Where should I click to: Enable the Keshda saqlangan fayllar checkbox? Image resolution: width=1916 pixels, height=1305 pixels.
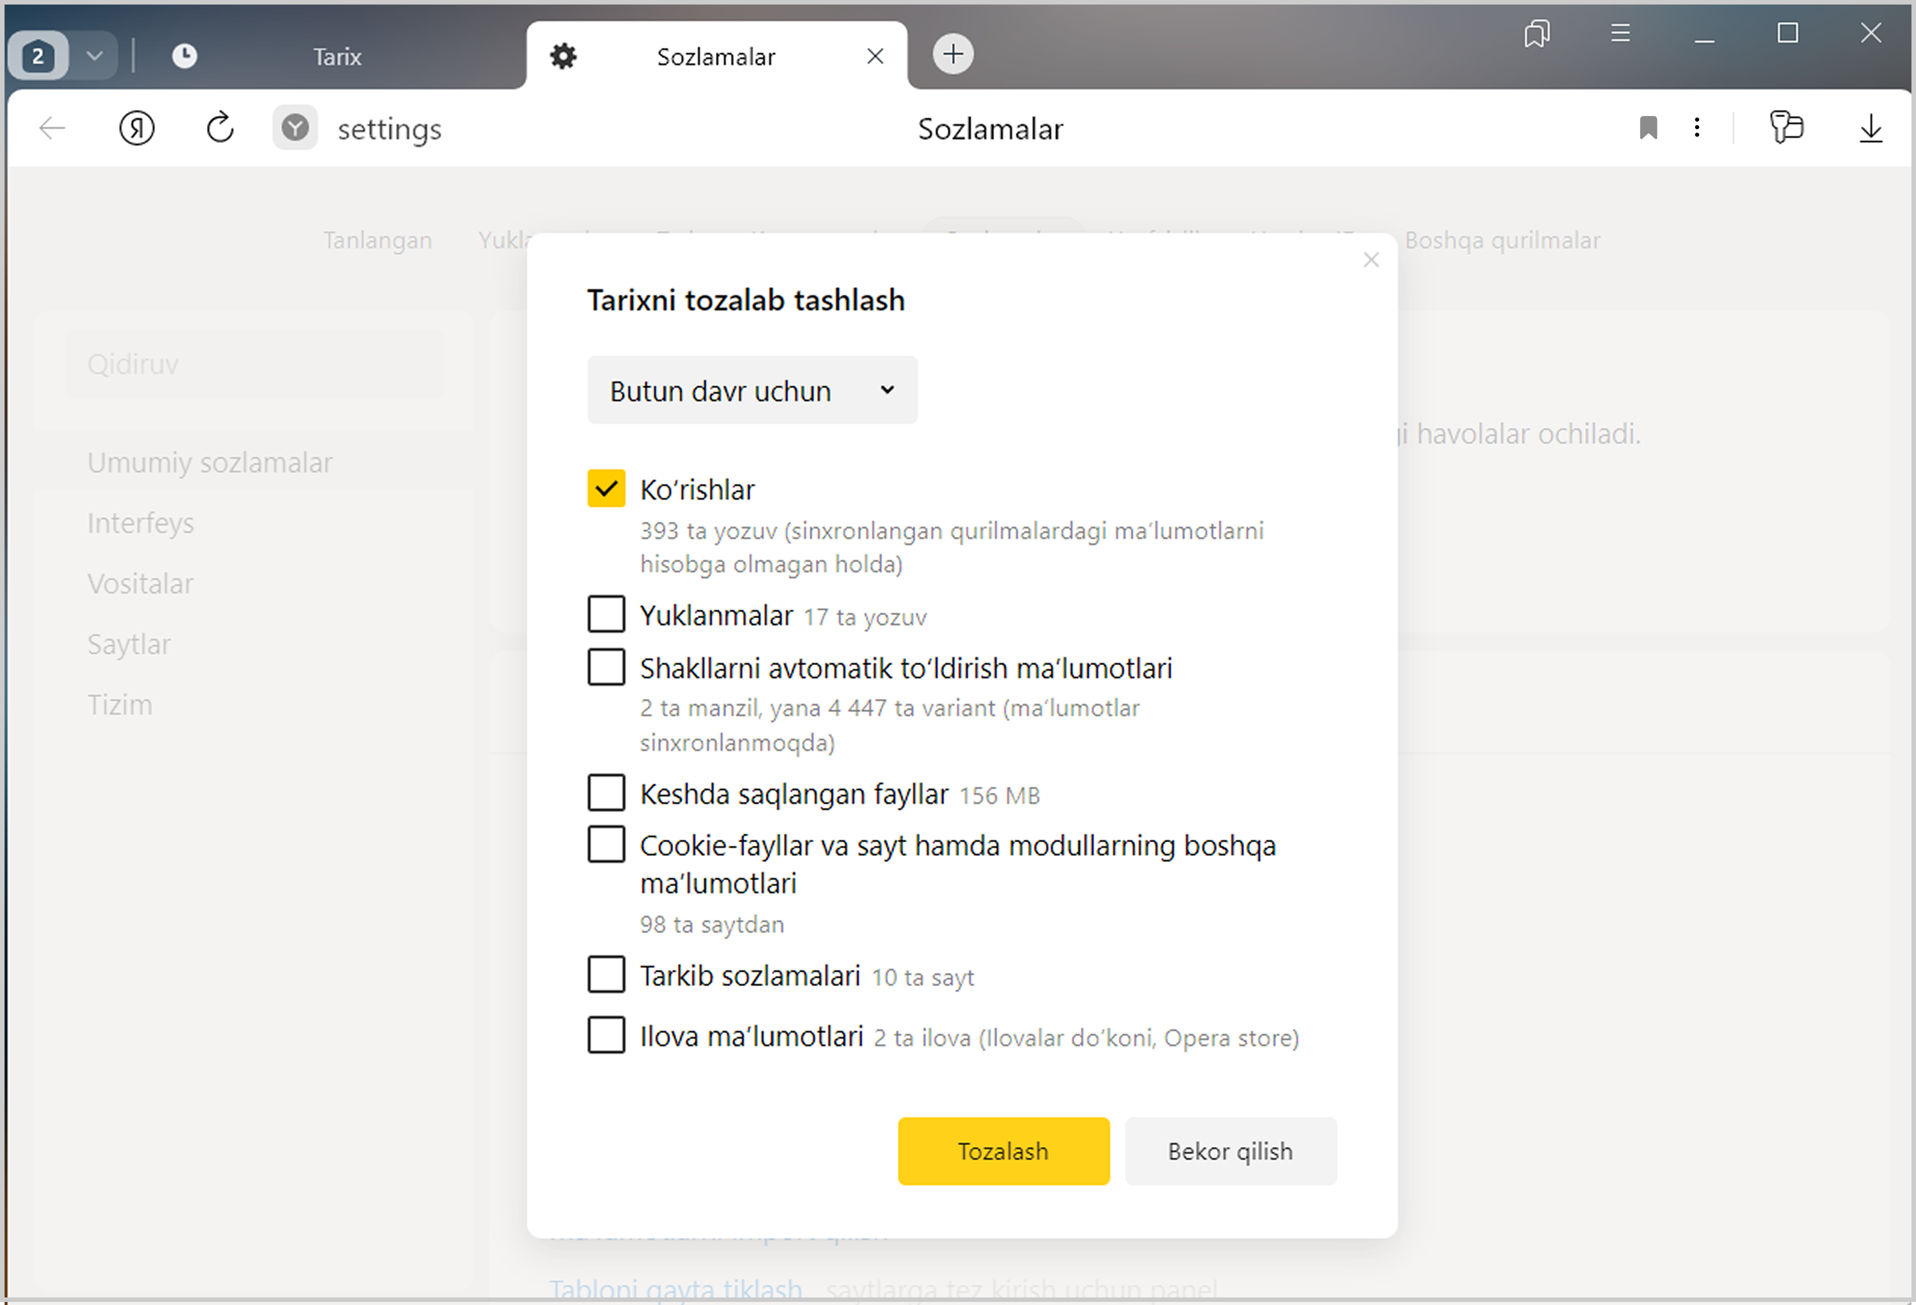point(606,793)
